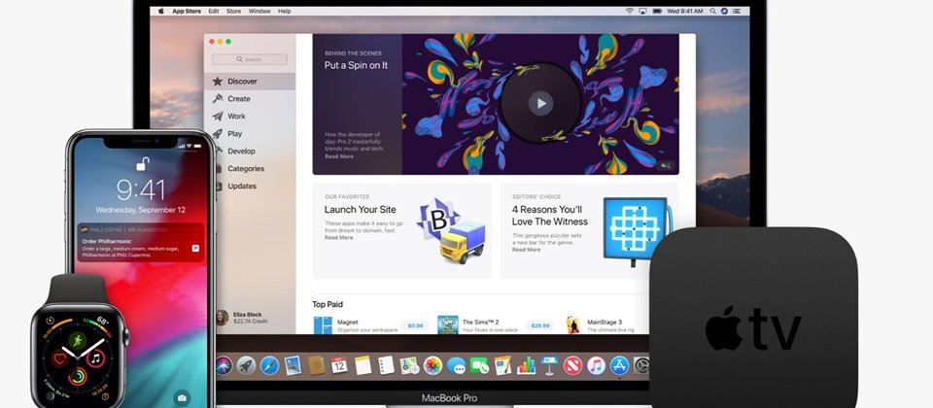Select Discover in App Store sidebar
933x408 pixels.
250,82
